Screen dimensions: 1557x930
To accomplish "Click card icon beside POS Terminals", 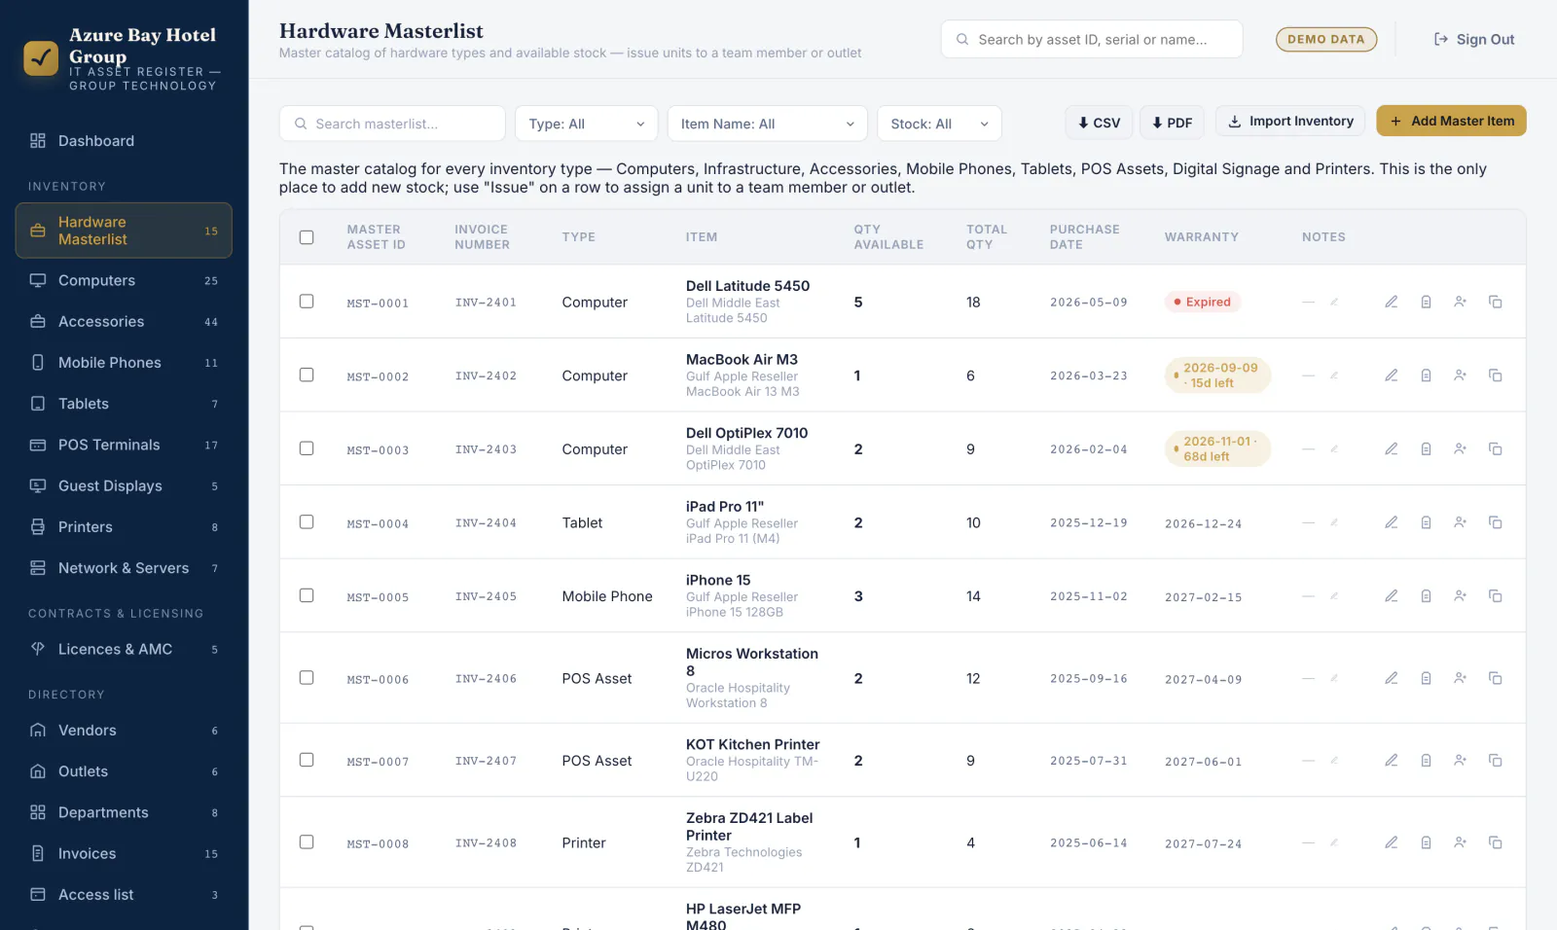I will (38, 445).
